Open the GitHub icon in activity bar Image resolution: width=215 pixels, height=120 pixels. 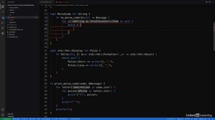(3, 33)
